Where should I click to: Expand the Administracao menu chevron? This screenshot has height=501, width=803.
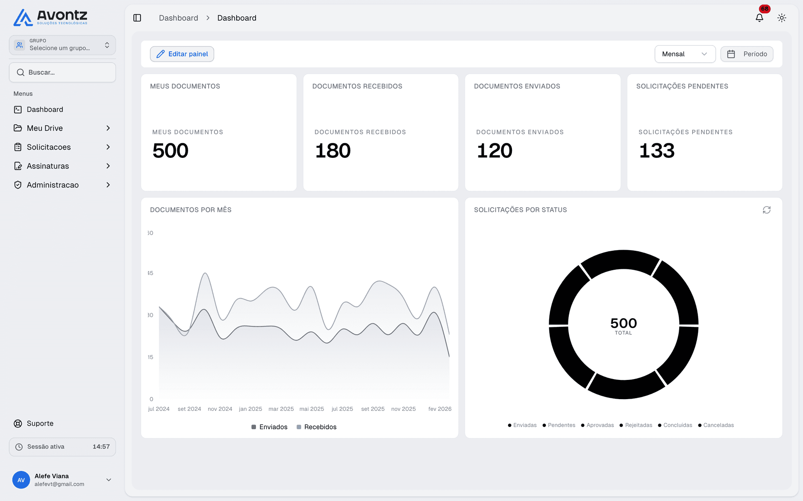click(108, 185)
